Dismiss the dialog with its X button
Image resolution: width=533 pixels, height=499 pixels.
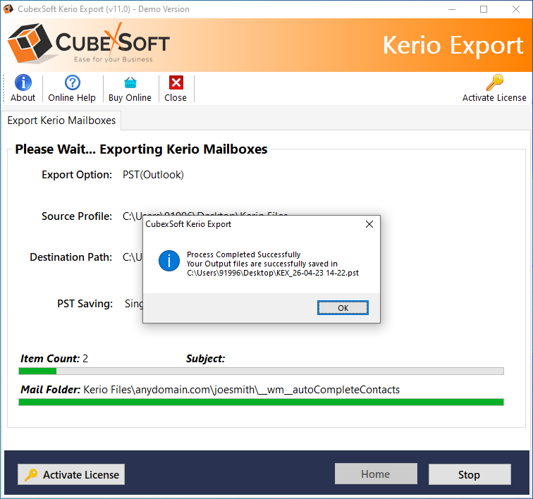coord(369,224)
